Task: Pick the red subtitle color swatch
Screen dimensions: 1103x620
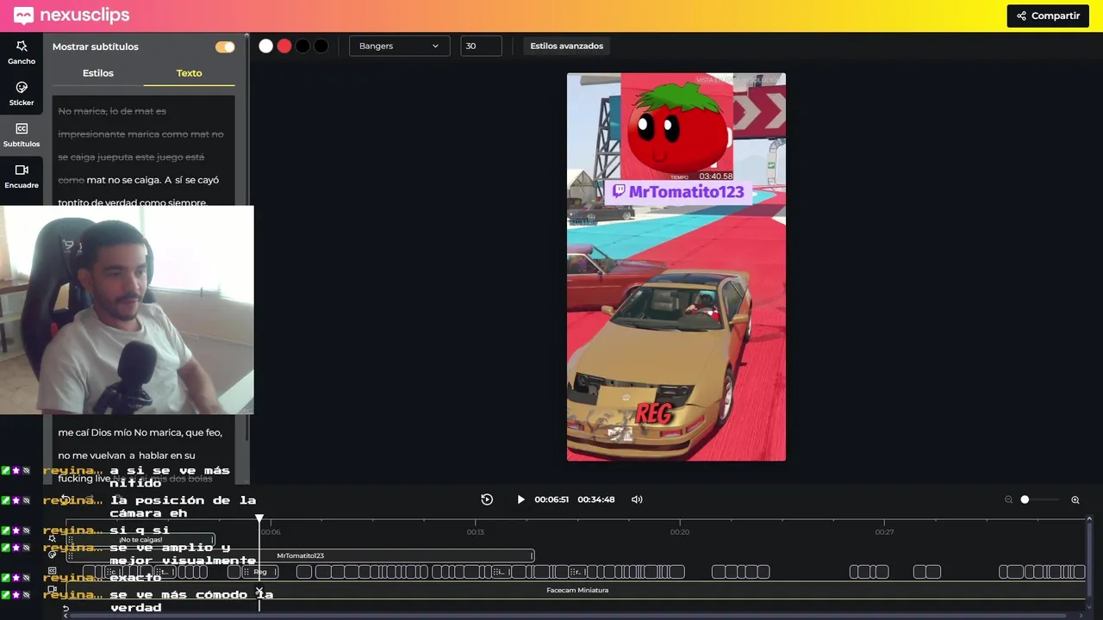Action: [x=284, y=46]
